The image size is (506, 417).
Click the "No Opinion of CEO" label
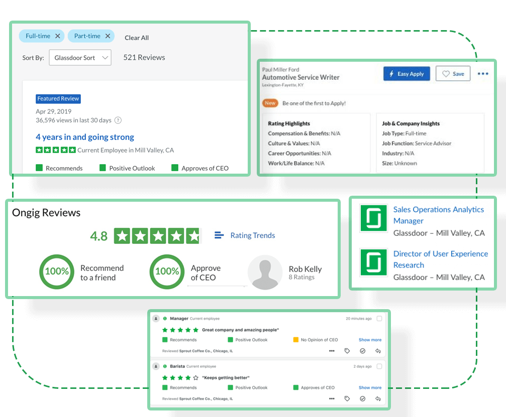320,340
